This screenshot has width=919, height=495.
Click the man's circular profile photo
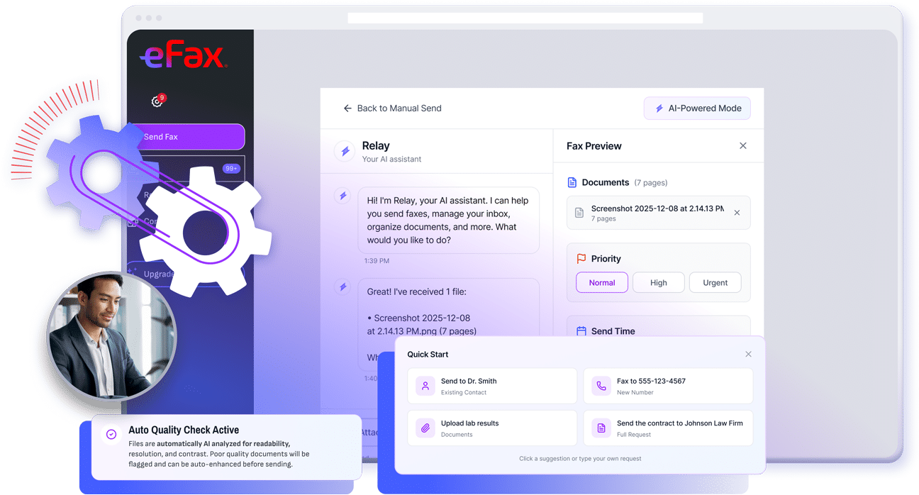[x=111, y=337]
